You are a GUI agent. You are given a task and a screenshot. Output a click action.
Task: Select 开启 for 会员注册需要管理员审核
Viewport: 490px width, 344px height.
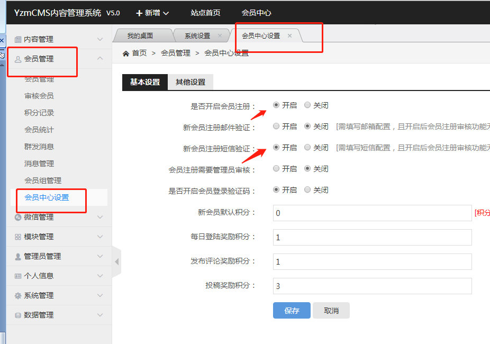coord(276,169)
